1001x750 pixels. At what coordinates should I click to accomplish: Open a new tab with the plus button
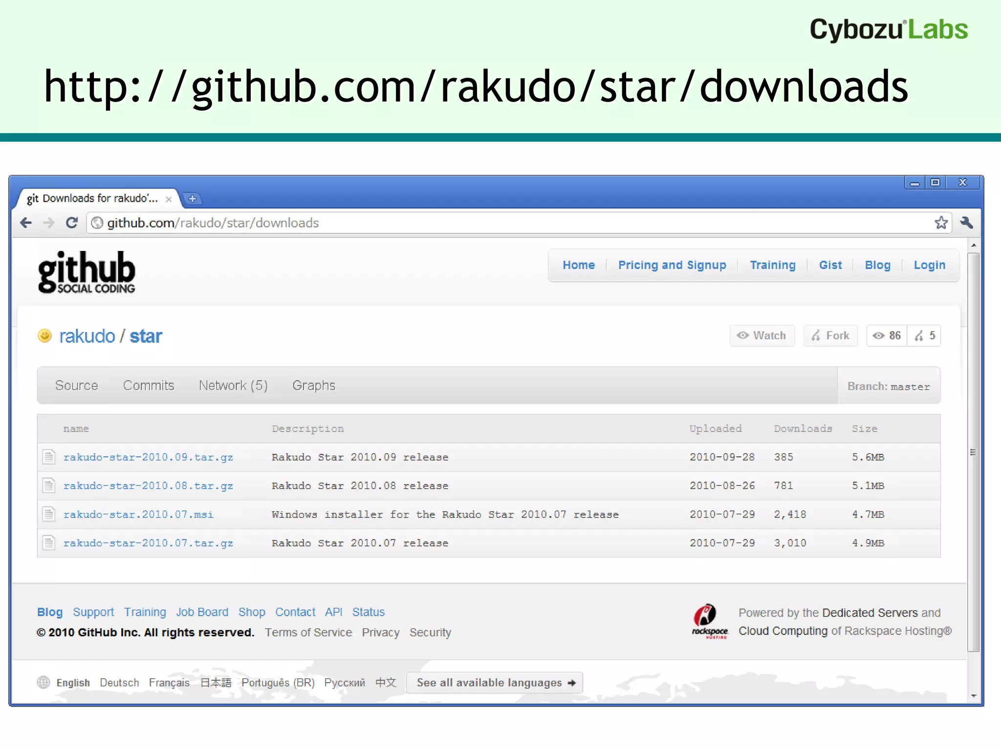(x=192, y=199)
